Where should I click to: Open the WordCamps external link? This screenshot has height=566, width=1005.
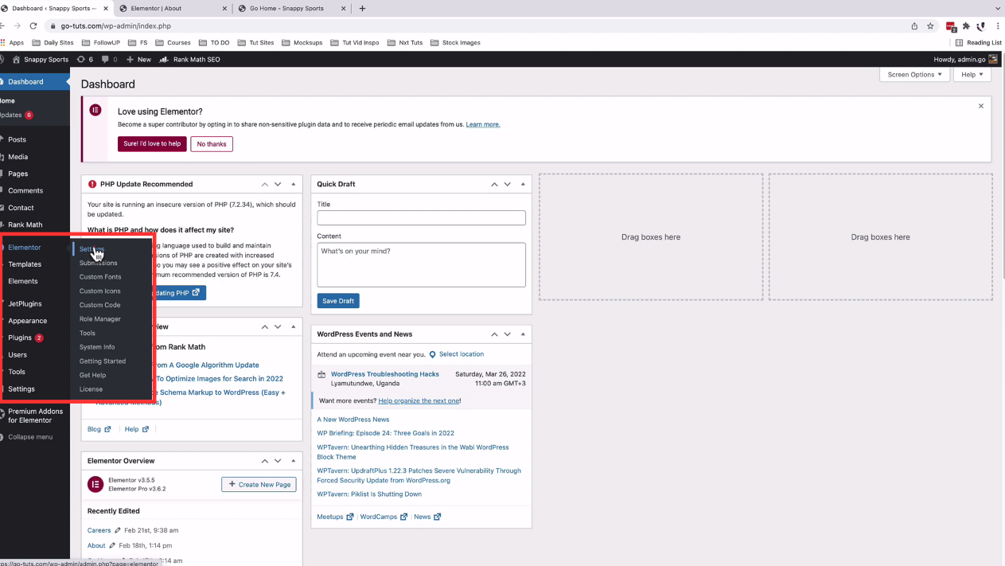point(384,517)
